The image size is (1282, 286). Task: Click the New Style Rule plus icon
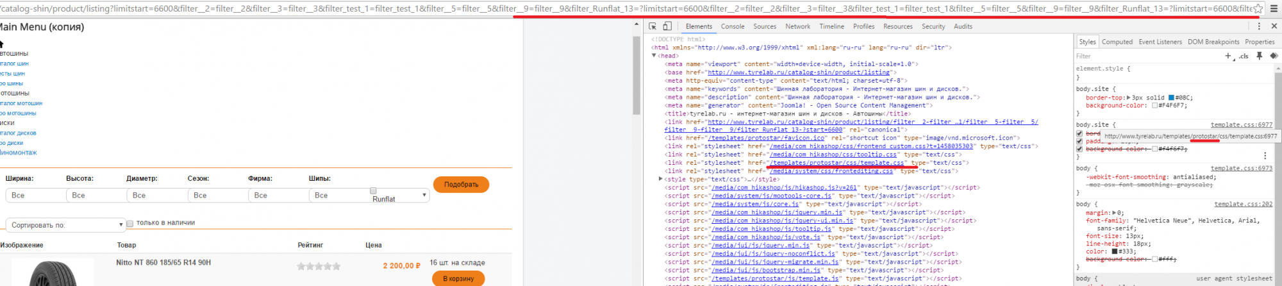point(1228,56)
